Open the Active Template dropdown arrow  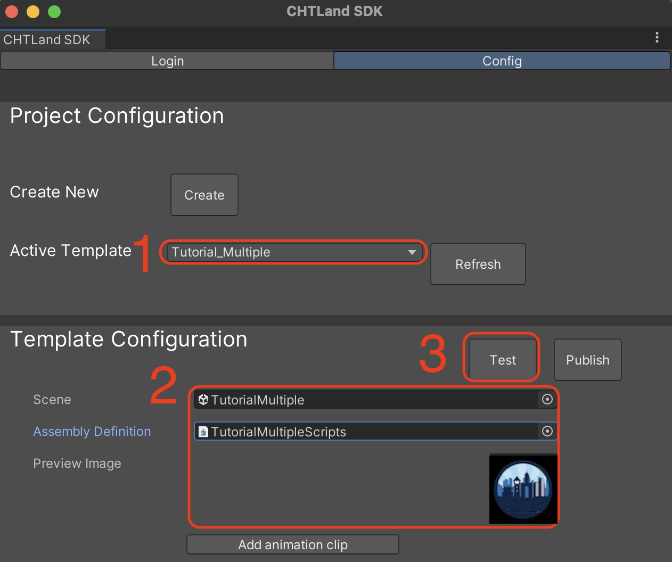pyautogui.click(x=412, y=252)
